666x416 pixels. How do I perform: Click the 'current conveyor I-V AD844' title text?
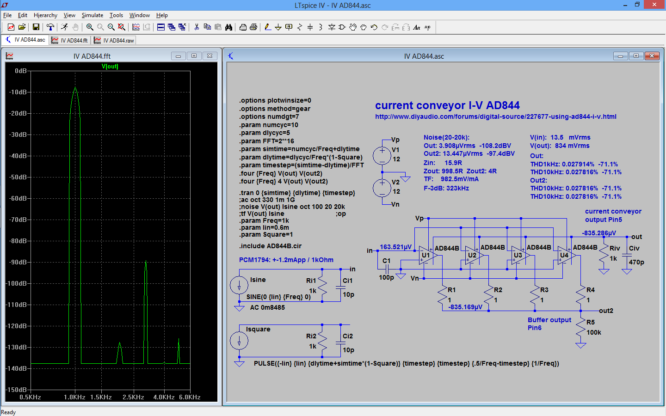pos(447,105)
